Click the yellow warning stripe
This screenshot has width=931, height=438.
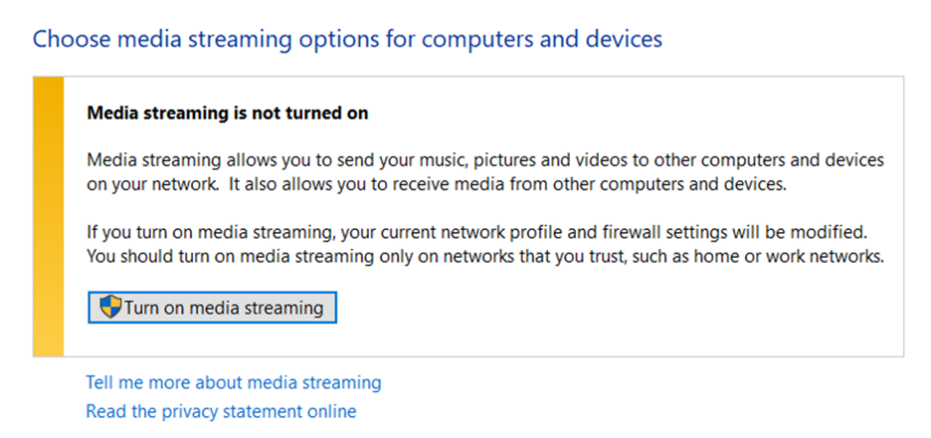(x=48, y=217)
